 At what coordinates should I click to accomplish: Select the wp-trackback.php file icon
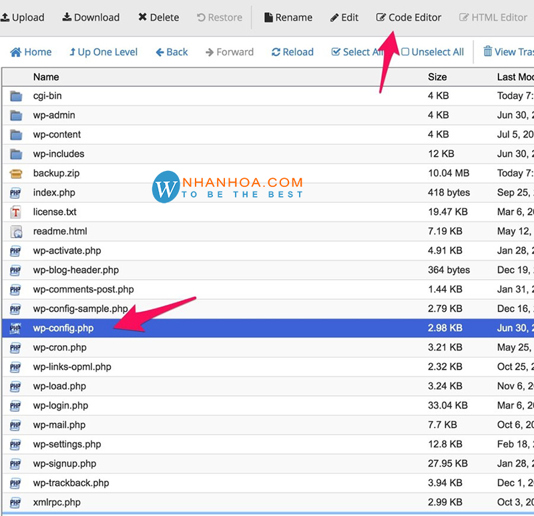pos(15,483)
